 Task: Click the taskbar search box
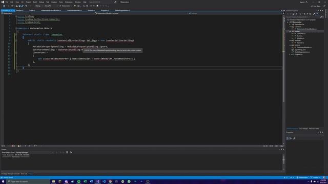28,181
